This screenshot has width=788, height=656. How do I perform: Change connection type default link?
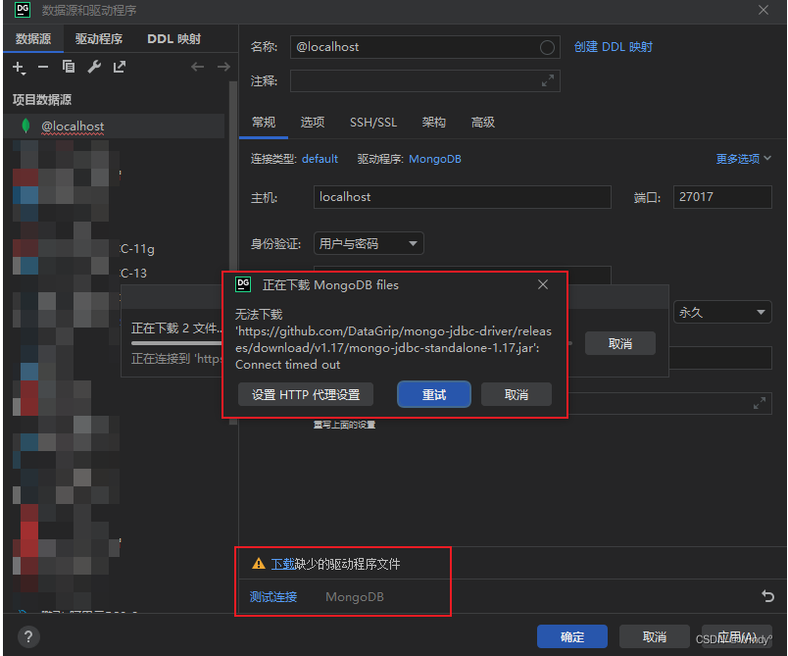[x=320, y=159]
